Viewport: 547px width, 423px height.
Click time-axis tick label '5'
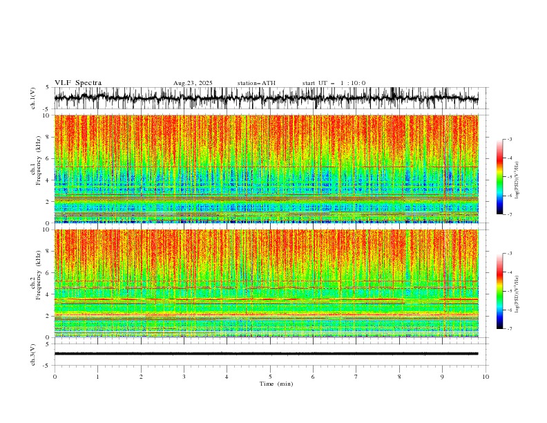pyautogui.click(x=270, y=377)
